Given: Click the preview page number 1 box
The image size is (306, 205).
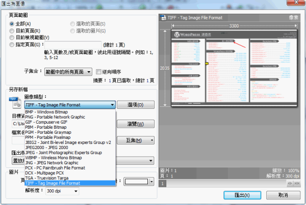Looking at the screenshot, I should (162, 184).
